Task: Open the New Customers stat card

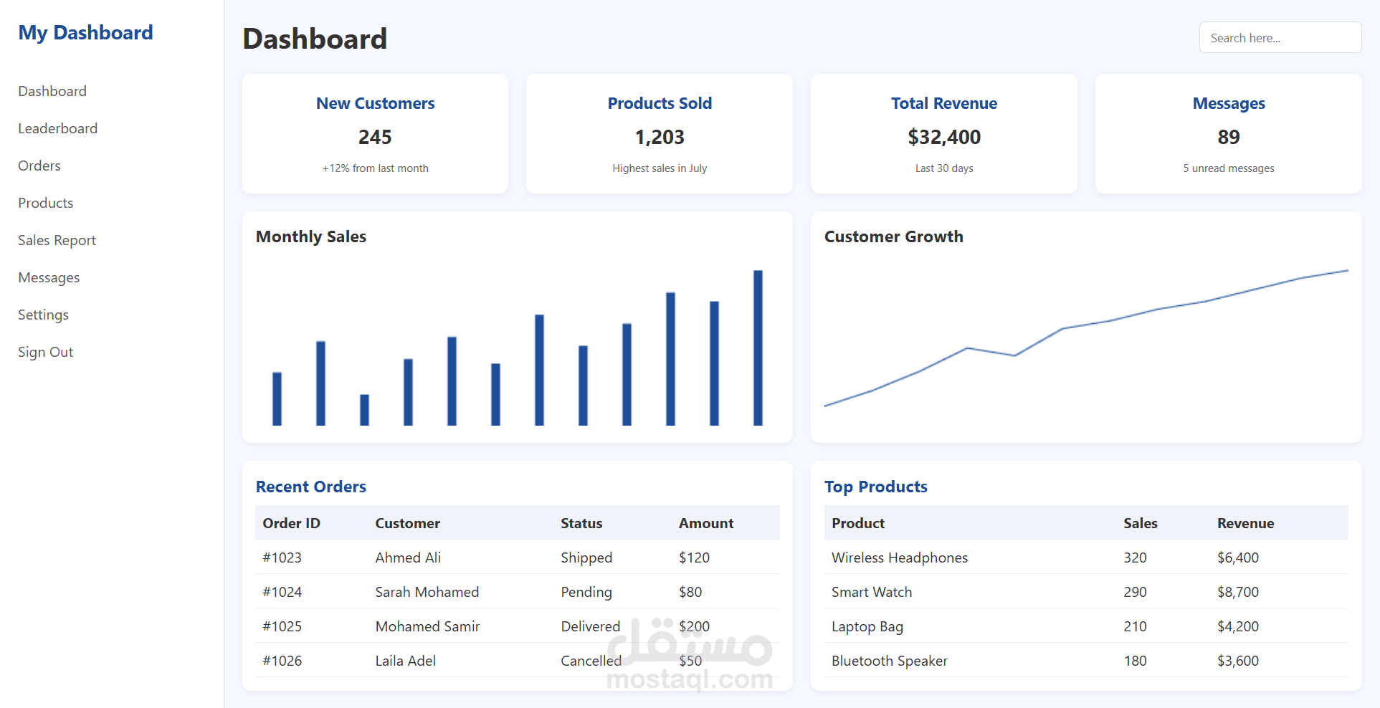Action: point(375,133)
